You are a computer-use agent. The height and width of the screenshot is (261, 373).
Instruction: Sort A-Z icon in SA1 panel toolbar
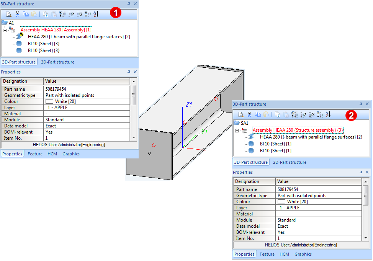(x=328, y=114)
